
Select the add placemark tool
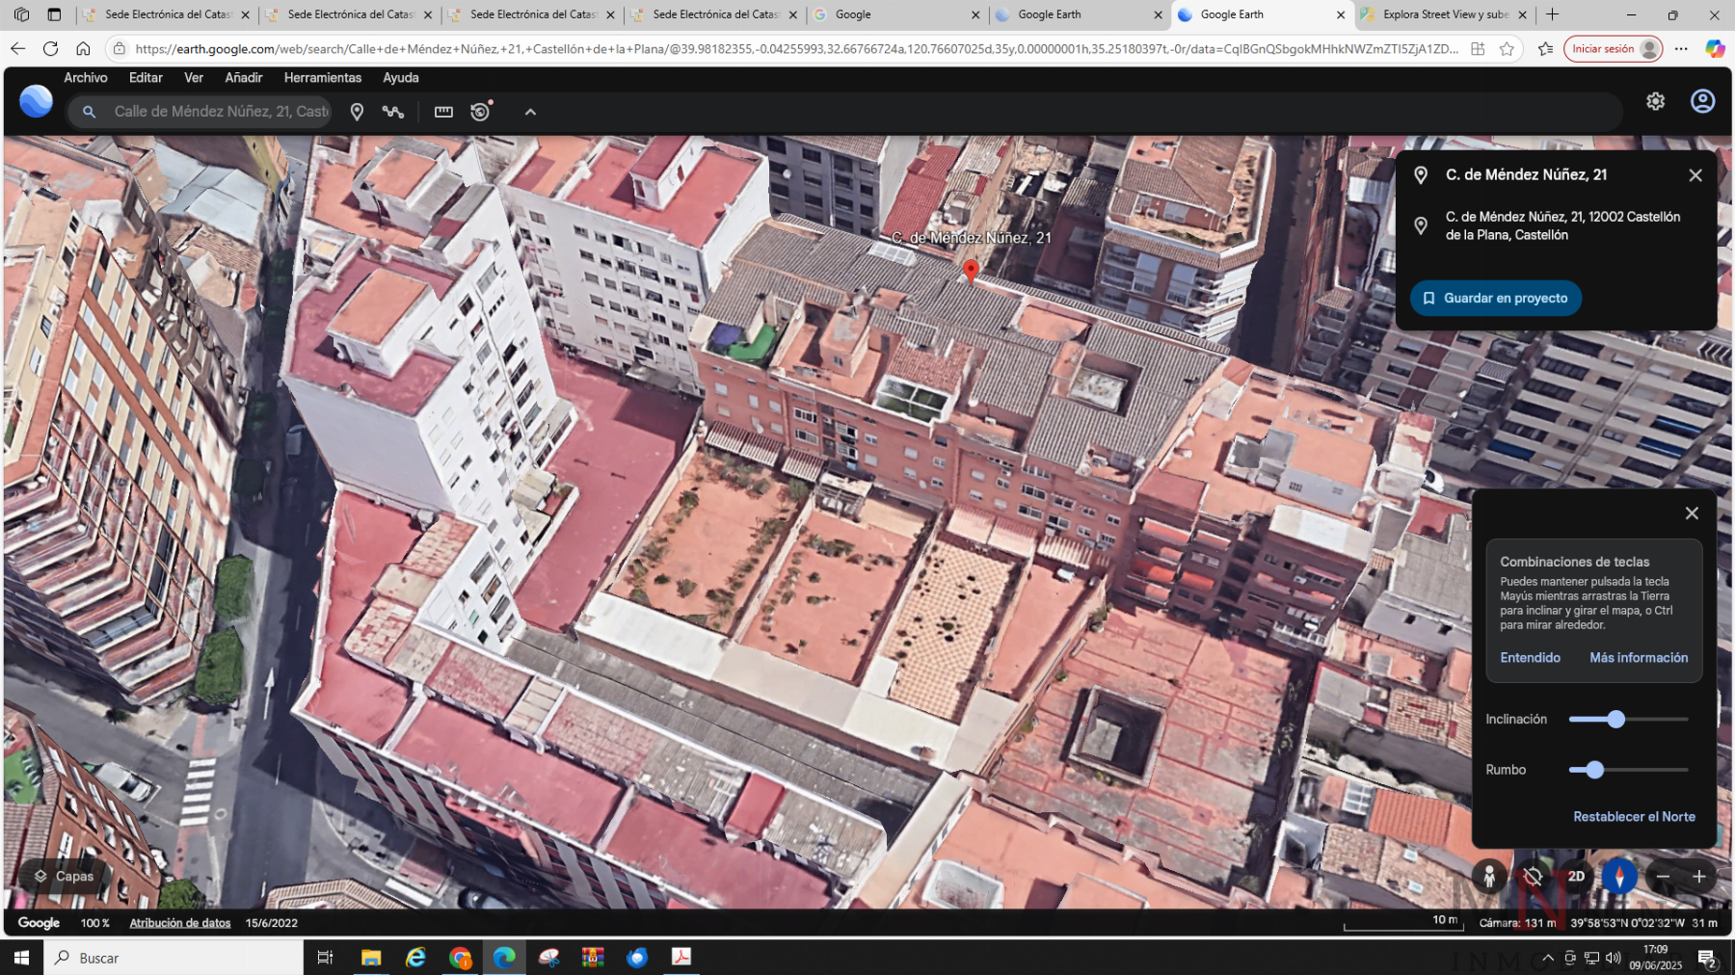357,112
